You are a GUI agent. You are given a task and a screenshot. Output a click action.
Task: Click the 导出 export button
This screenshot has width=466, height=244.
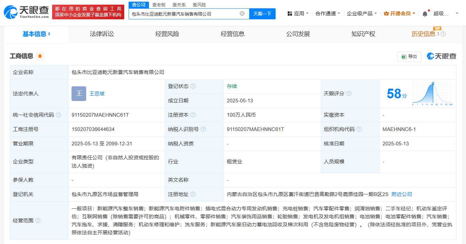point(409,57)
